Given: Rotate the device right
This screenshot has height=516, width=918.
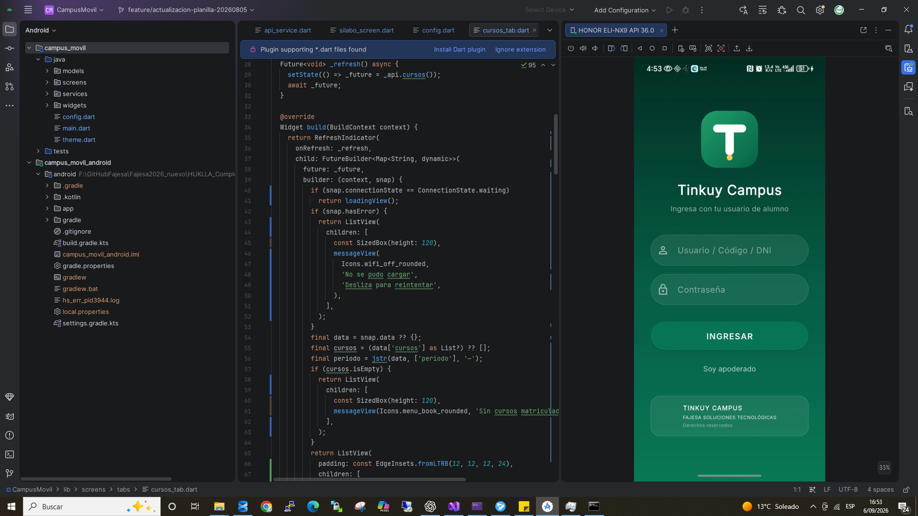Looking at the screenshot, I should click(624, 49).
